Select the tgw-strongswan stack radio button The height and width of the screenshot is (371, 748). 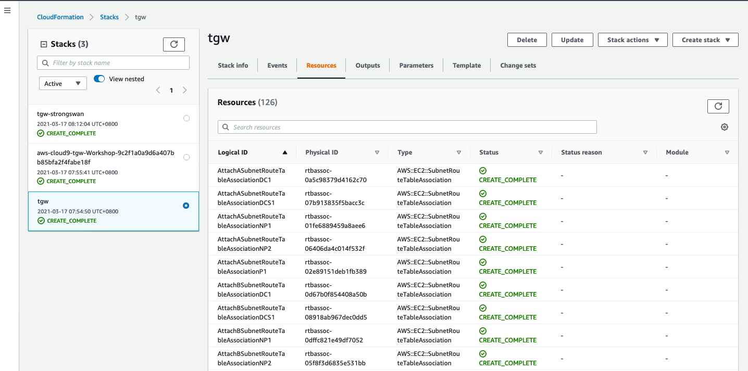[186, 118]
